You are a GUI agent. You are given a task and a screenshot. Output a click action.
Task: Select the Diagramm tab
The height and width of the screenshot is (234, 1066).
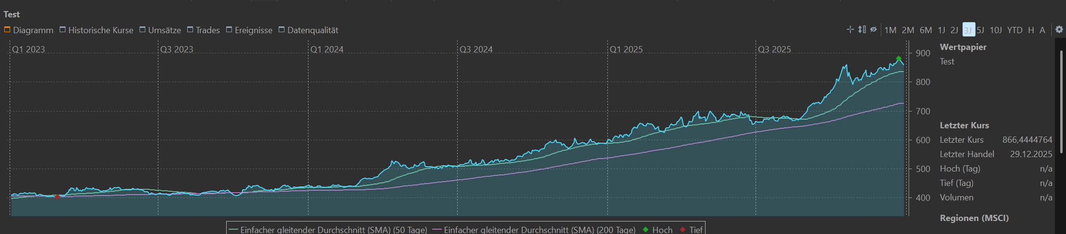29,30
